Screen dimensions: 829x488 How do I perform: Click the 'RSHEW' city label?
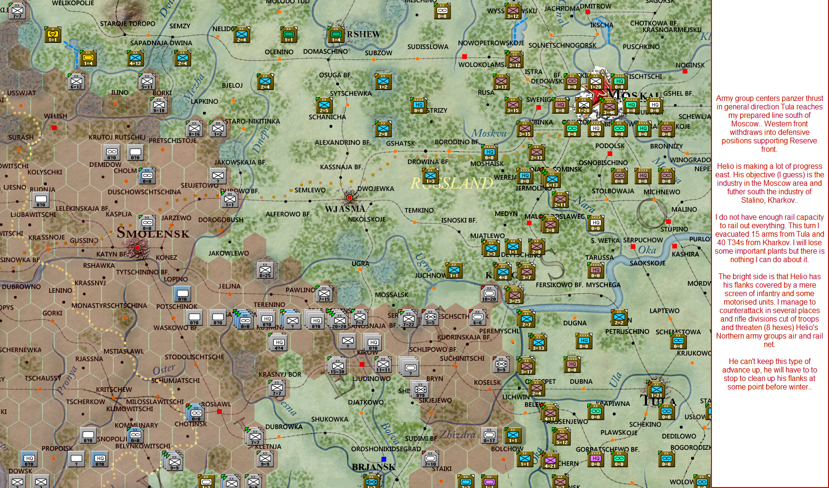click(x=363, y=34)
